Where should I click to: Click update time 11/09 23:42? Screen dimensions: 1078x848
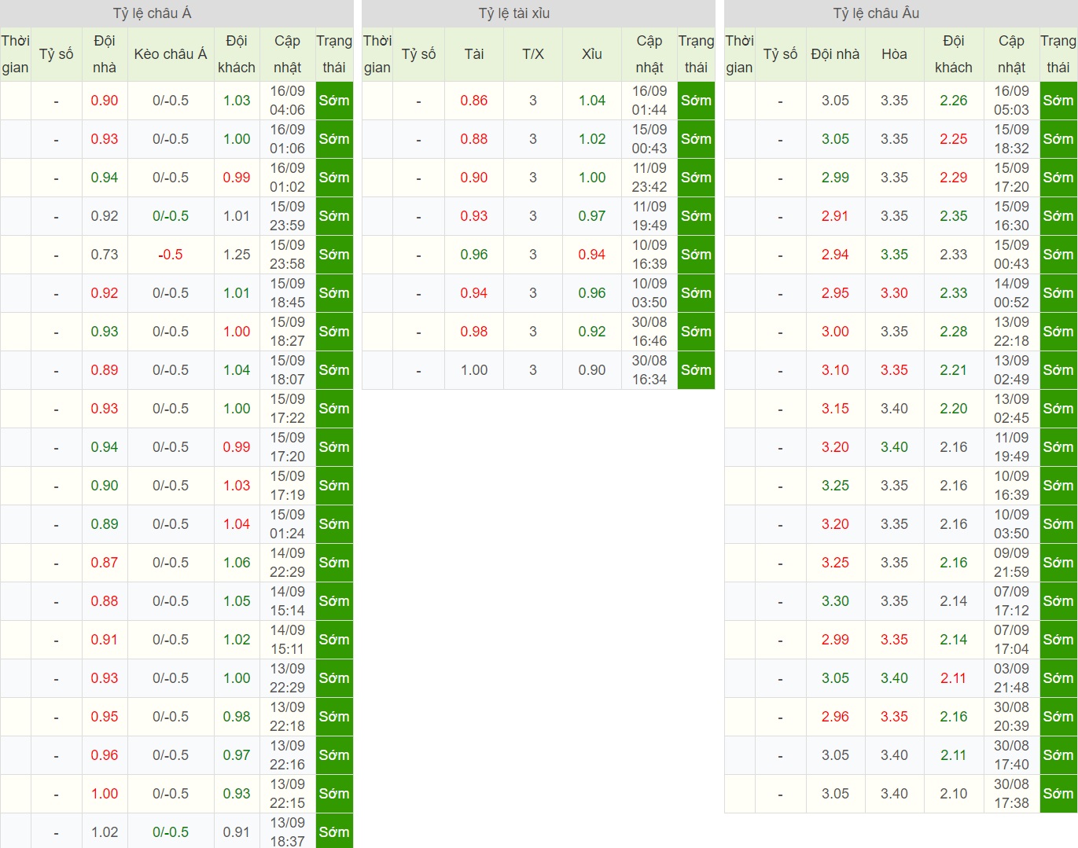(x=649, y=178)
